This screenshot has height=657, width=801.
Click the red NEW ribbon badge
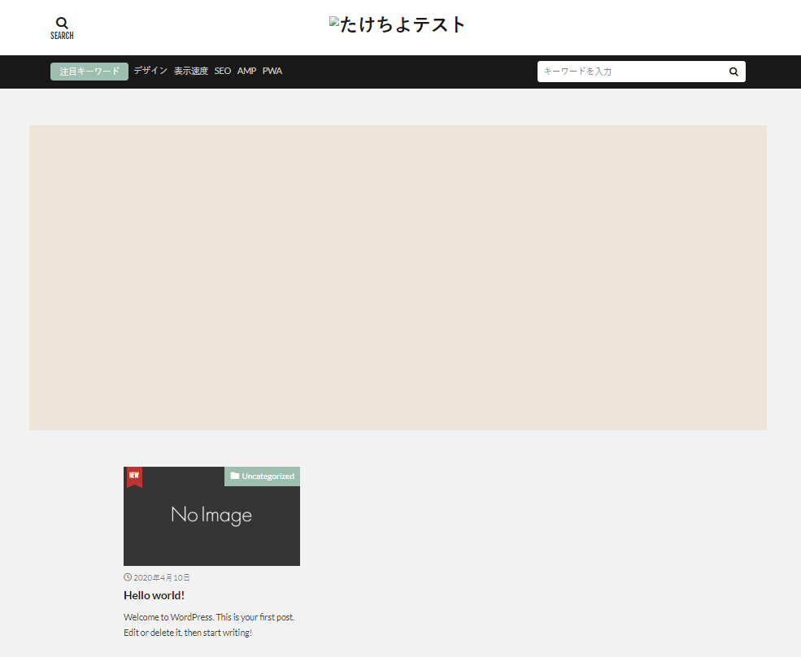(134, 476)
